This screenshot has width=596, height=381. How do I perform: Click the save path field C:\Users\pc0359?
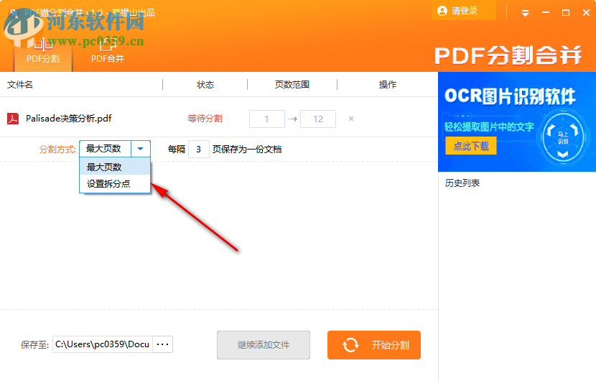coord(103,344)
